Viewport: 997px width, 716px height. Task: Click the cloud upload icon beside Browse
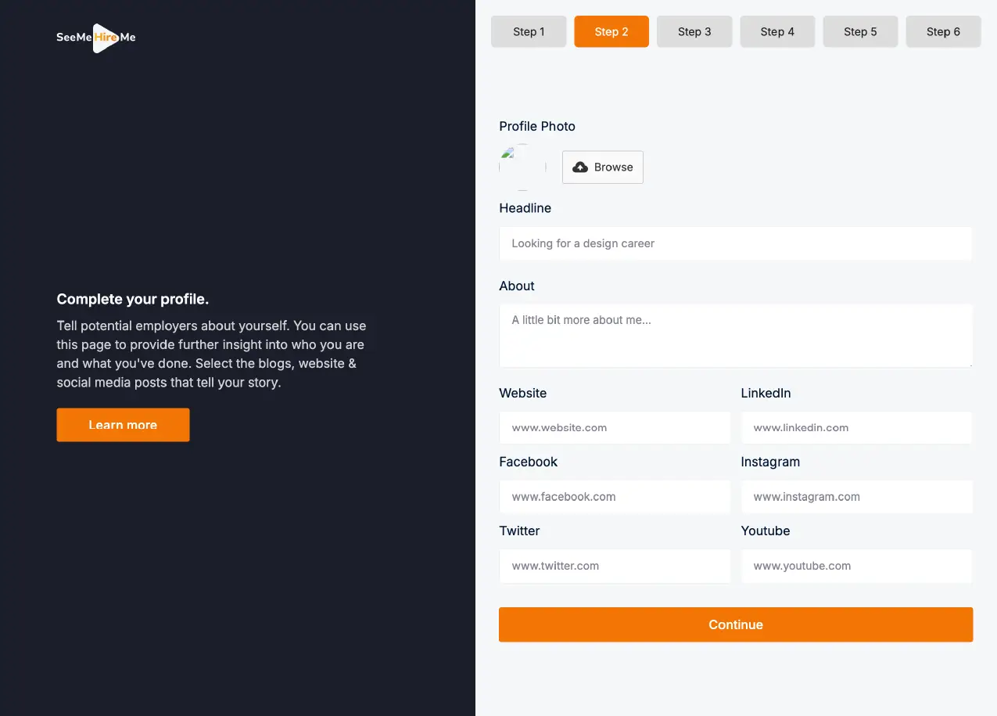[x=579, y=167]
